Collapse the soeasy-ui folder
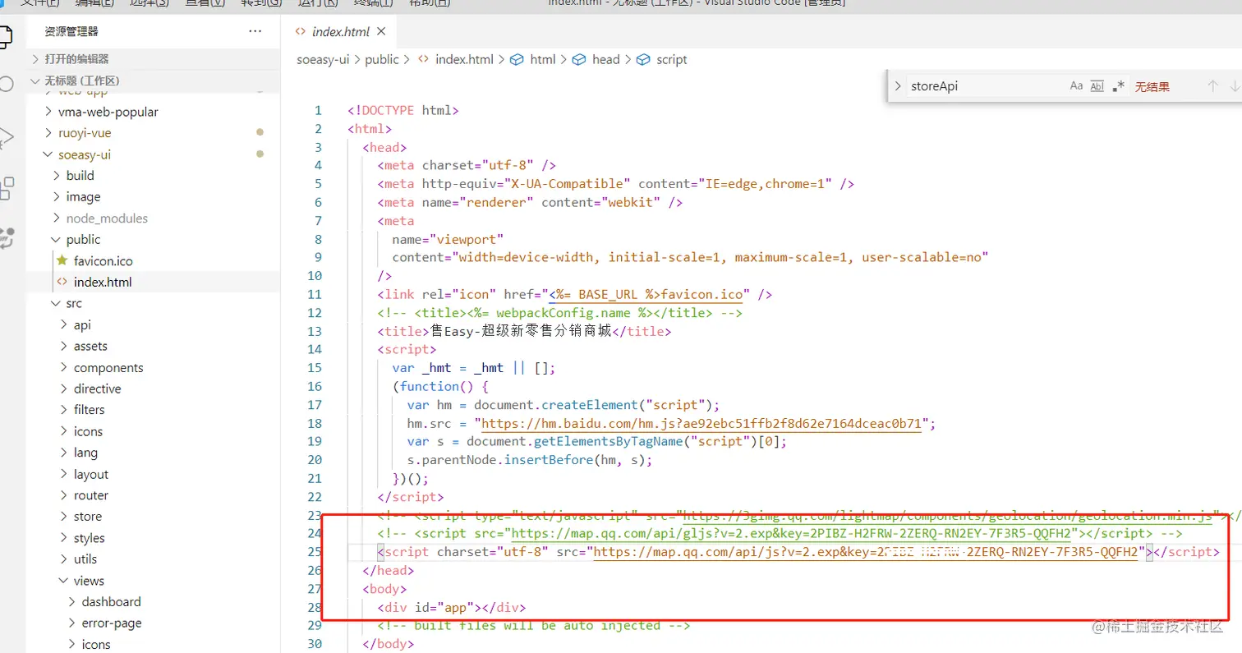The height and width of the screenshot is (653, 1242). (x=48, y=154)
